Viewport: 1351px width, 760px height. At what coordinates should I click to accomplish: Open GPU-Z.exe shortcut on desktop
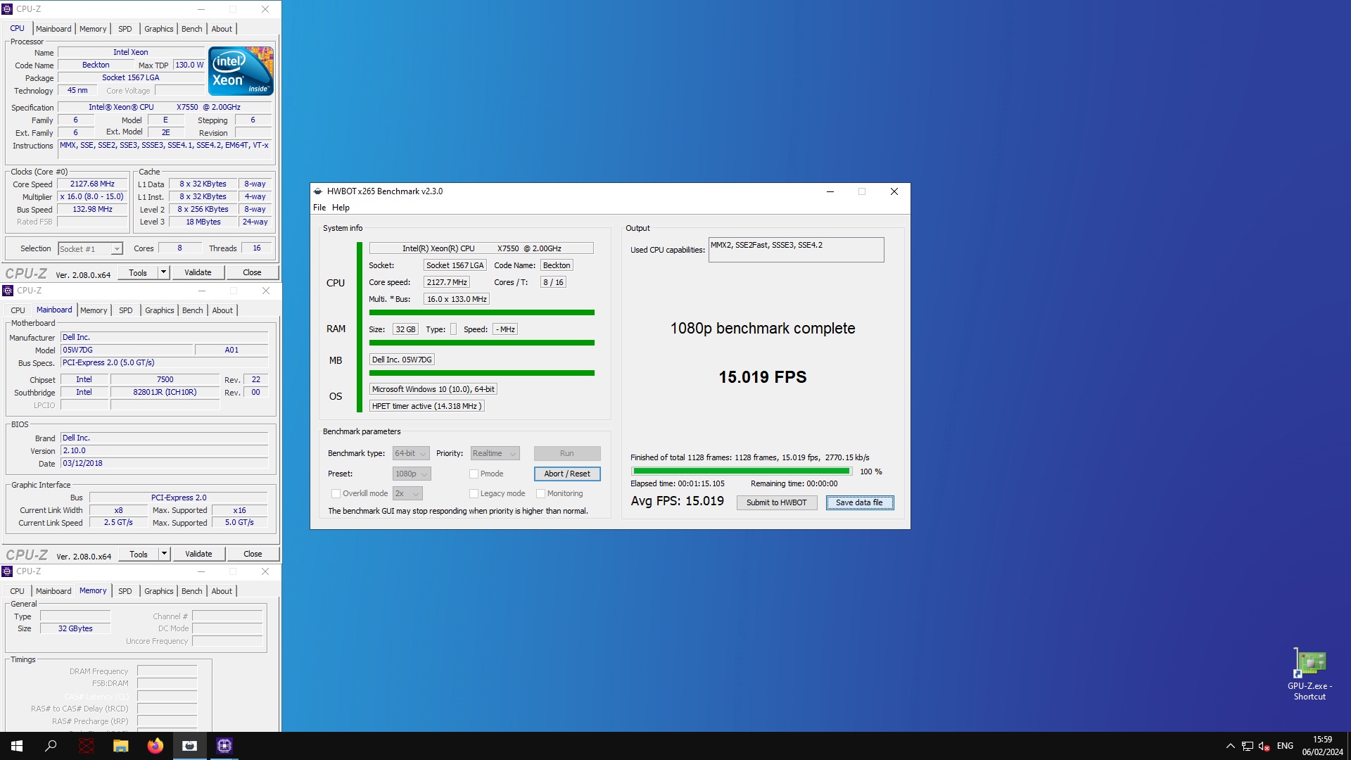pyautogui.click(x=1309, y=674)
